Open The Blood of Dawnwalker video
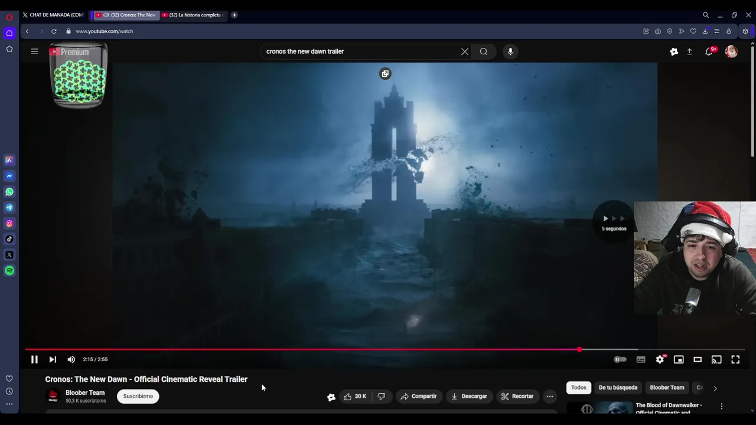This screenshot has height=425, width=756. 669,408
